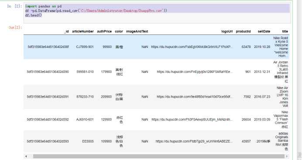Image resolution: width=302 pixels, height=160 pixels.
Task: Select _id cell 5df315983e64d5136402d391
Action: (48, 97)
